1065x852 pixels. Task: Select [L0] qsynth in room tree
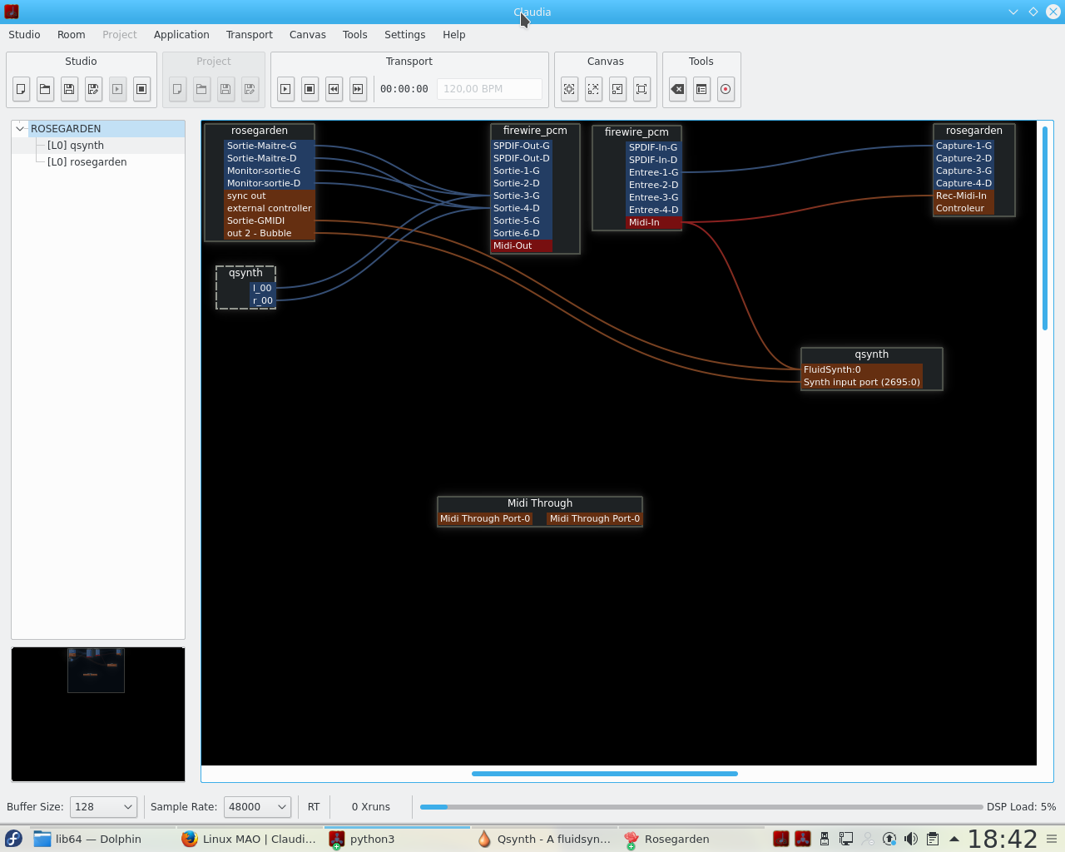76,146
